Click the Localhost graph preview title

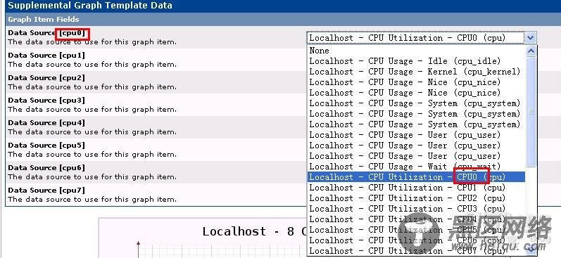tap(255, 231)
